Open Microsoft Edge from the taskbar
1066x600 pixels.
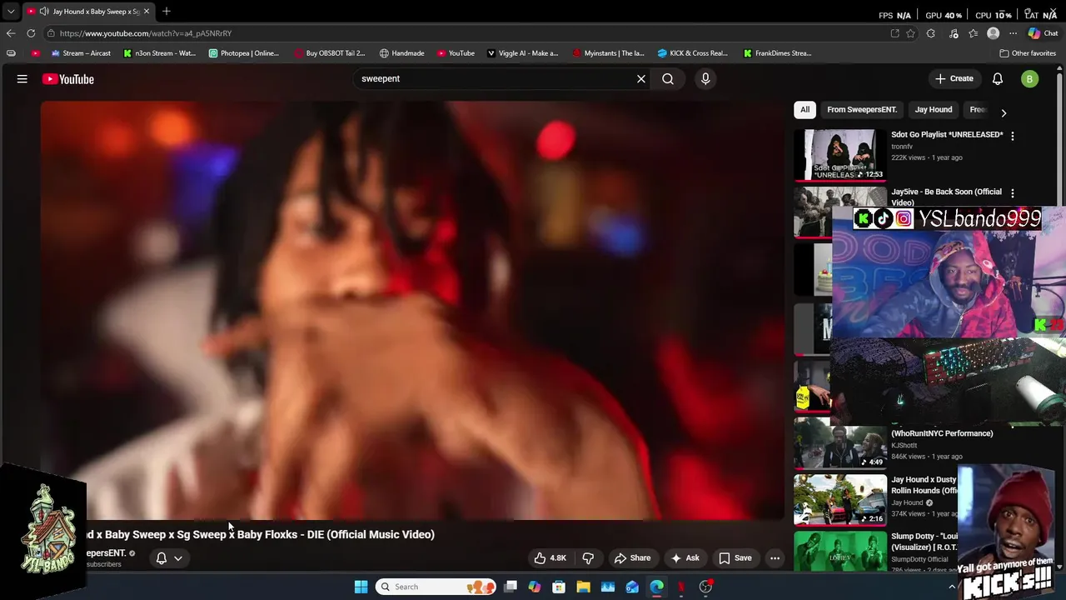[x=657, y=587]
